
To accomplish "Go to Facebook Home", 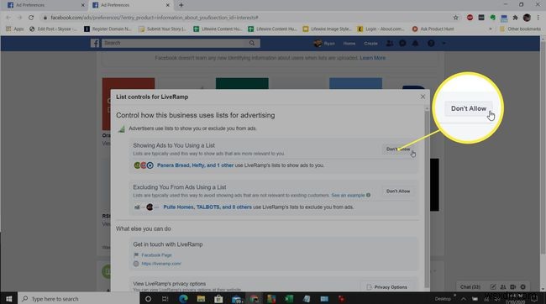I will tap(349, 44).
